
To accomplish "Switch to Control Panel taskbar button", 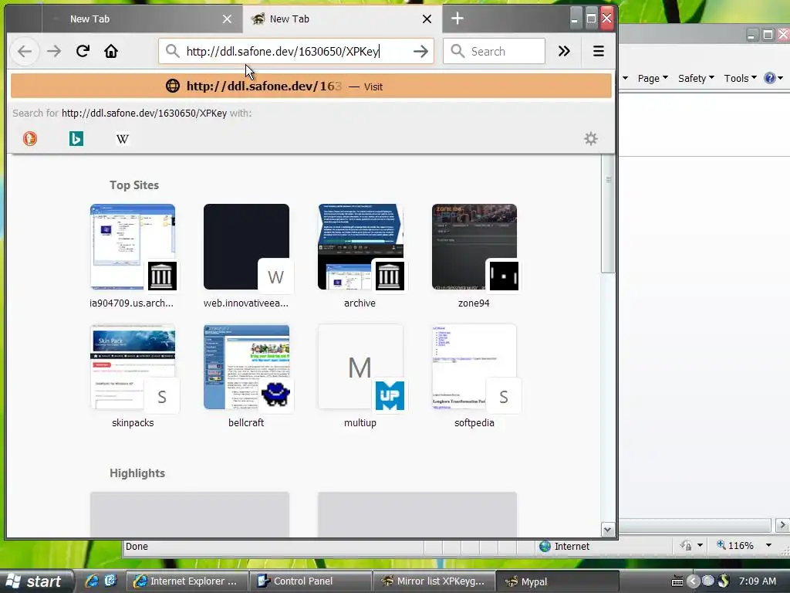I will pyautogui.click(x=311, y=581).
